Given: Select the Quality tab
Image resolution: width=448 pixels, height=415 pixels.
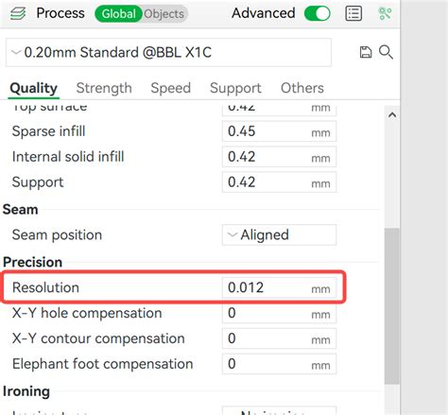Looking at the screenshot, I should point(34,88).
